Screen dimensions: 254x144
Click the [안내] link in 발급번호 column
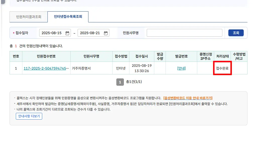click(x=181, y=68)
